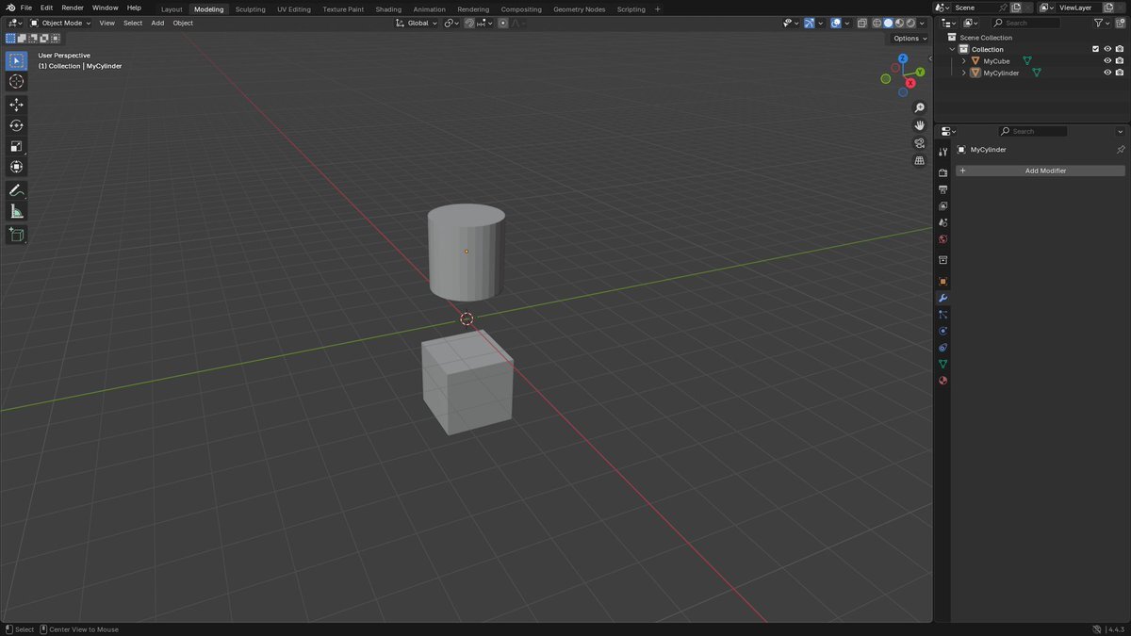Screen dimensions: 1131x636
Task: Add a new workspace with plus button
Action: (x=658, y=9)
